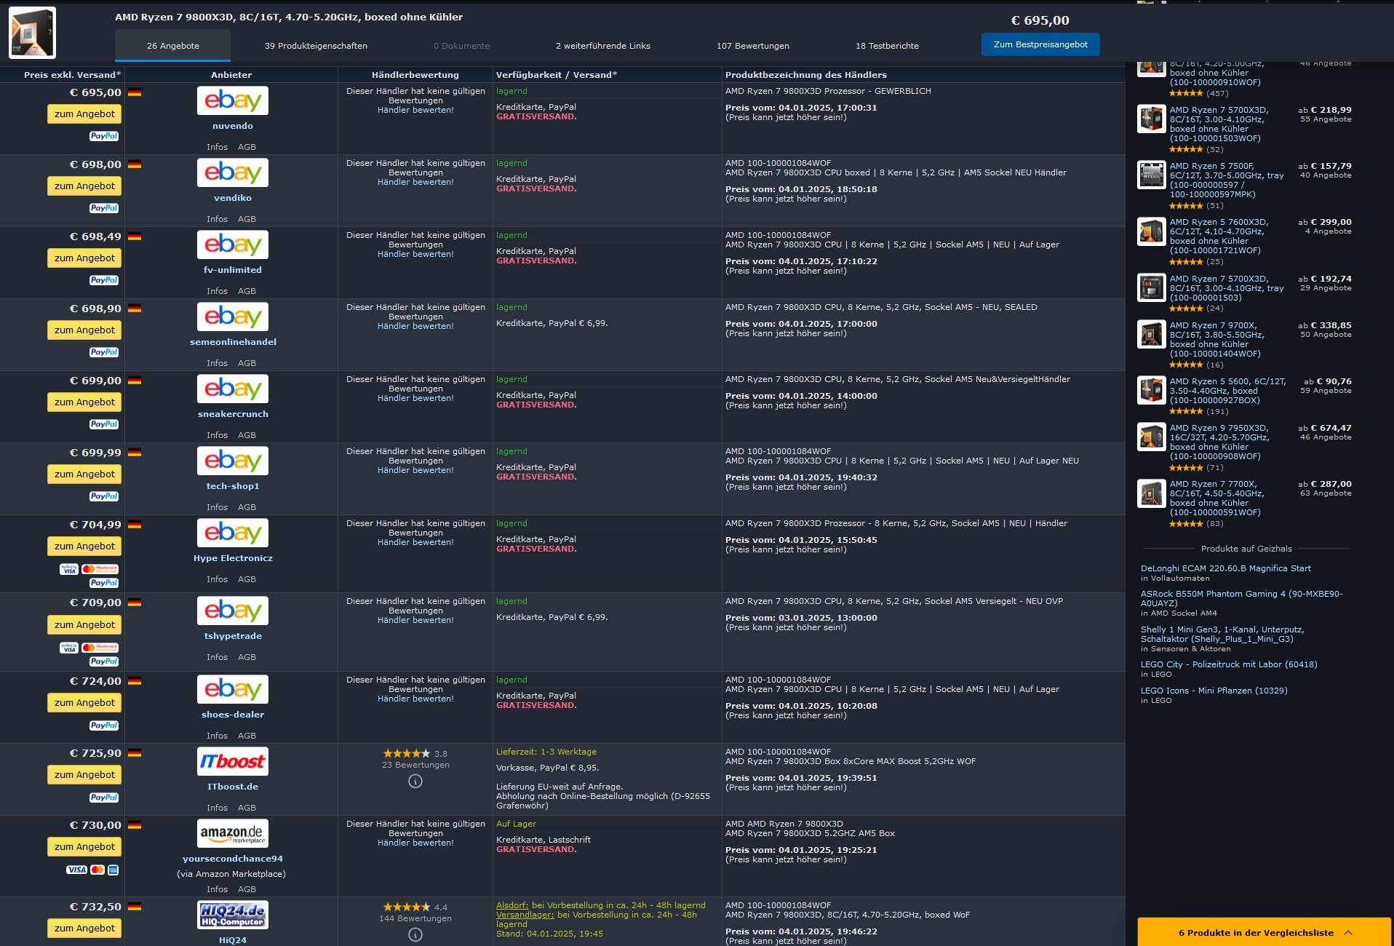Open the 18 Testberichte tab
The width and height of the screenshot is (1394, 946).
click(x=888, y=45)
